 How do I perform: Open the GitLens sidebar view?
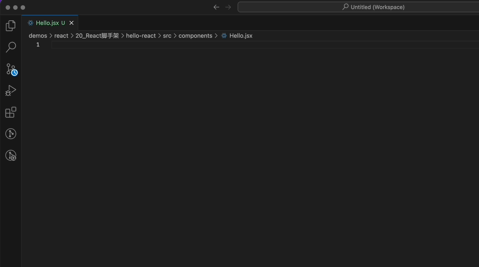pos(10,133)
